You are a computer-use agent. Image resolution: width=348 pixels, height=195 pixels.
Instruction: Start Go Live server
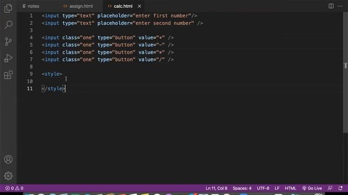[312, 188]
